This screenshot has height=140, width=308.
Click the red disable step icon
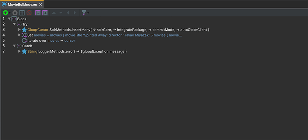tap(29, 13)
